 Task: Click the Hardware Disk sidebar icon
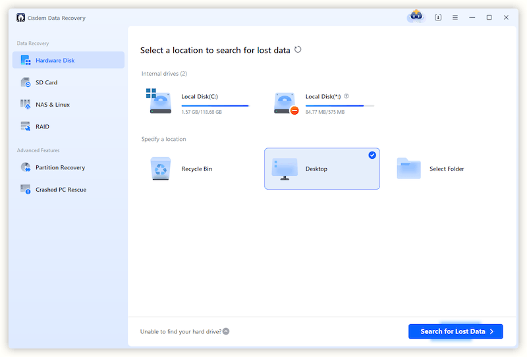26,60
